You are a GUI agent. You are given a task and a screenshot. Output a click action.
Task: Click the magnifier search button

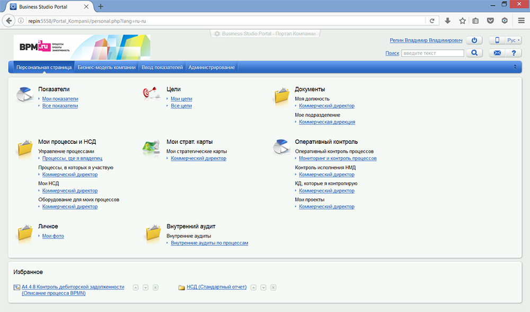474,53
